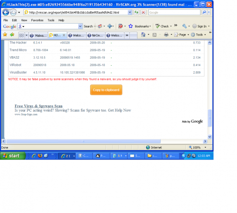This screenshot has width=237, height=213.
Task: Open Quick Tabs grid view
Action: 21,35
